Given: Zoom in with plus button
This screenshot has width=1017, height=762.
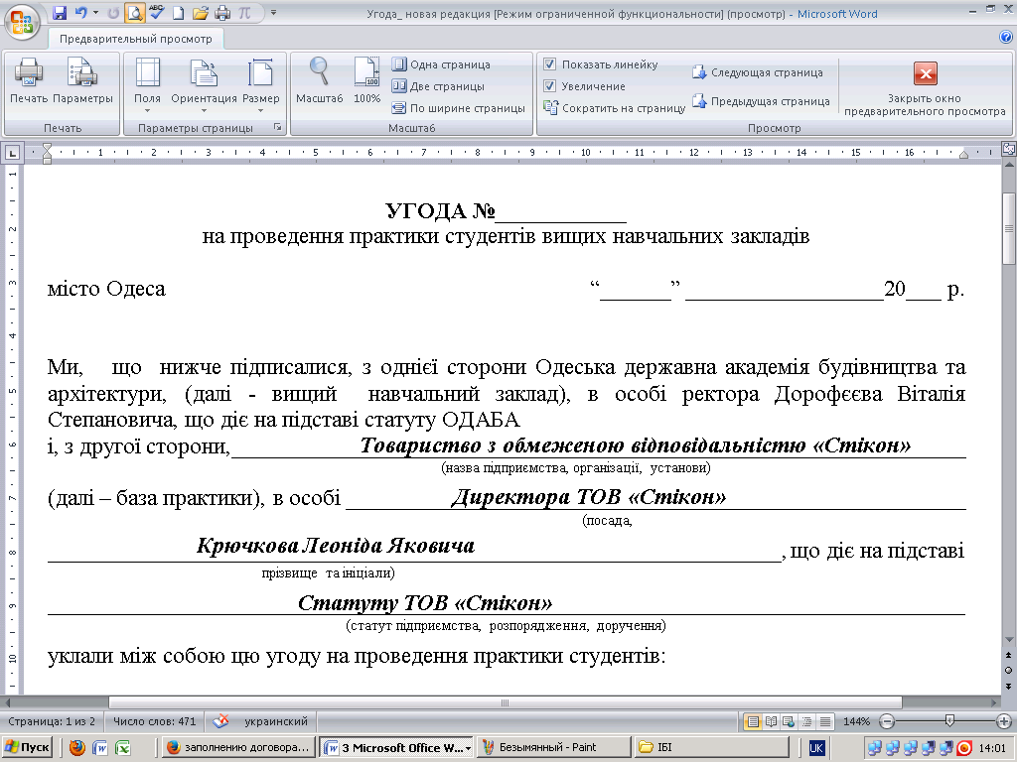Looking at the screenshot, I should pyautogui.click(x=1003, y=721).
